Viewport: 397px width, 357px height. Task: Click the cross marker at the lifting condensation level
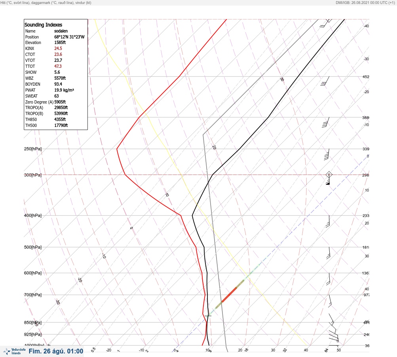(x=208, y=315)
